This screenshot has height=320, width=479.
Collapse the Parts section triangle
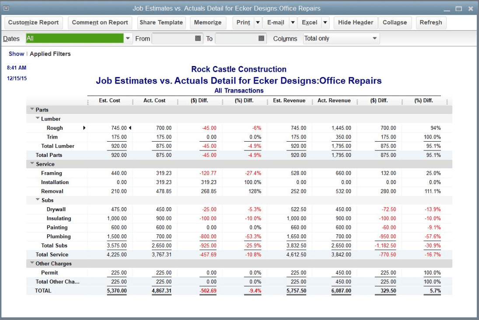[x=32, y=109]
